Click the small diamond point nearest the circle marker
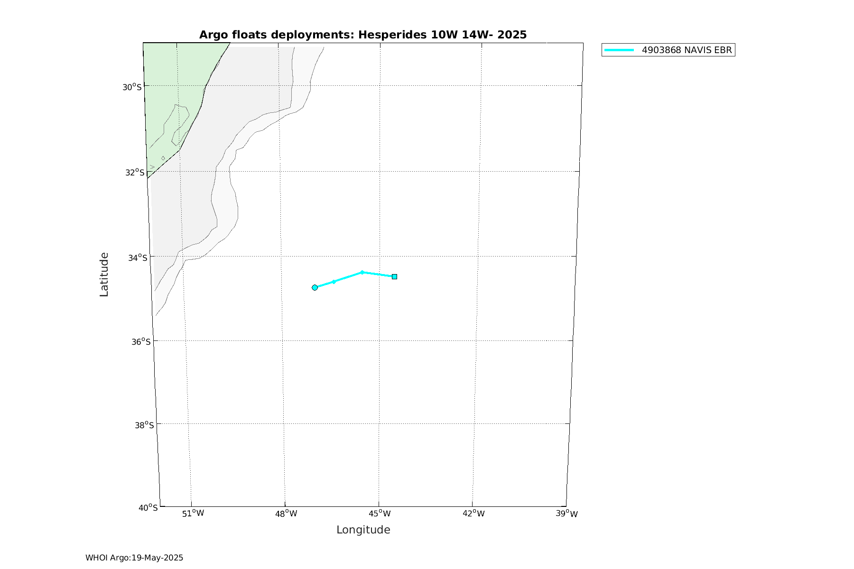Viewport: 854px width, 569px height. (x=334, y=282)
